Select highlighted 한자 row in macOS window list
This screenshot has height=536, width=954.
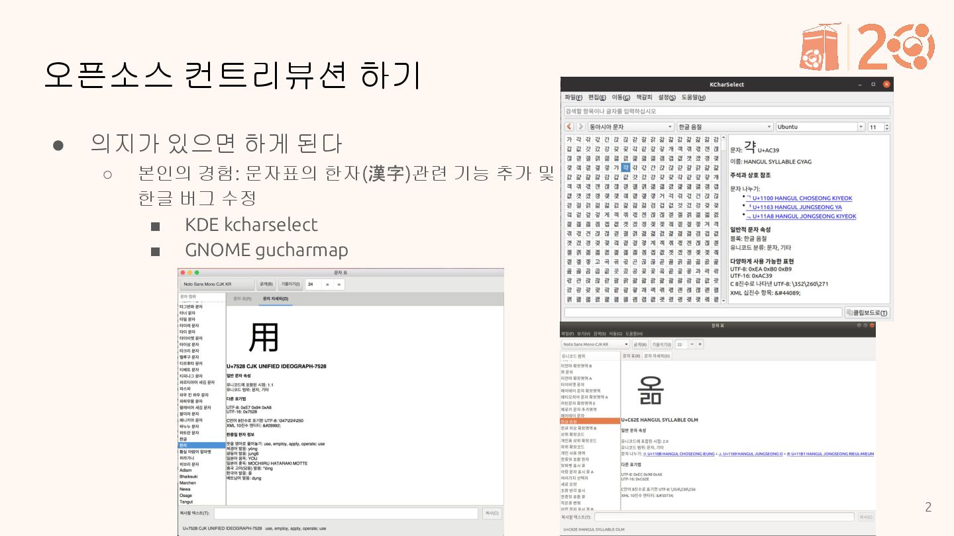(201, 445)
